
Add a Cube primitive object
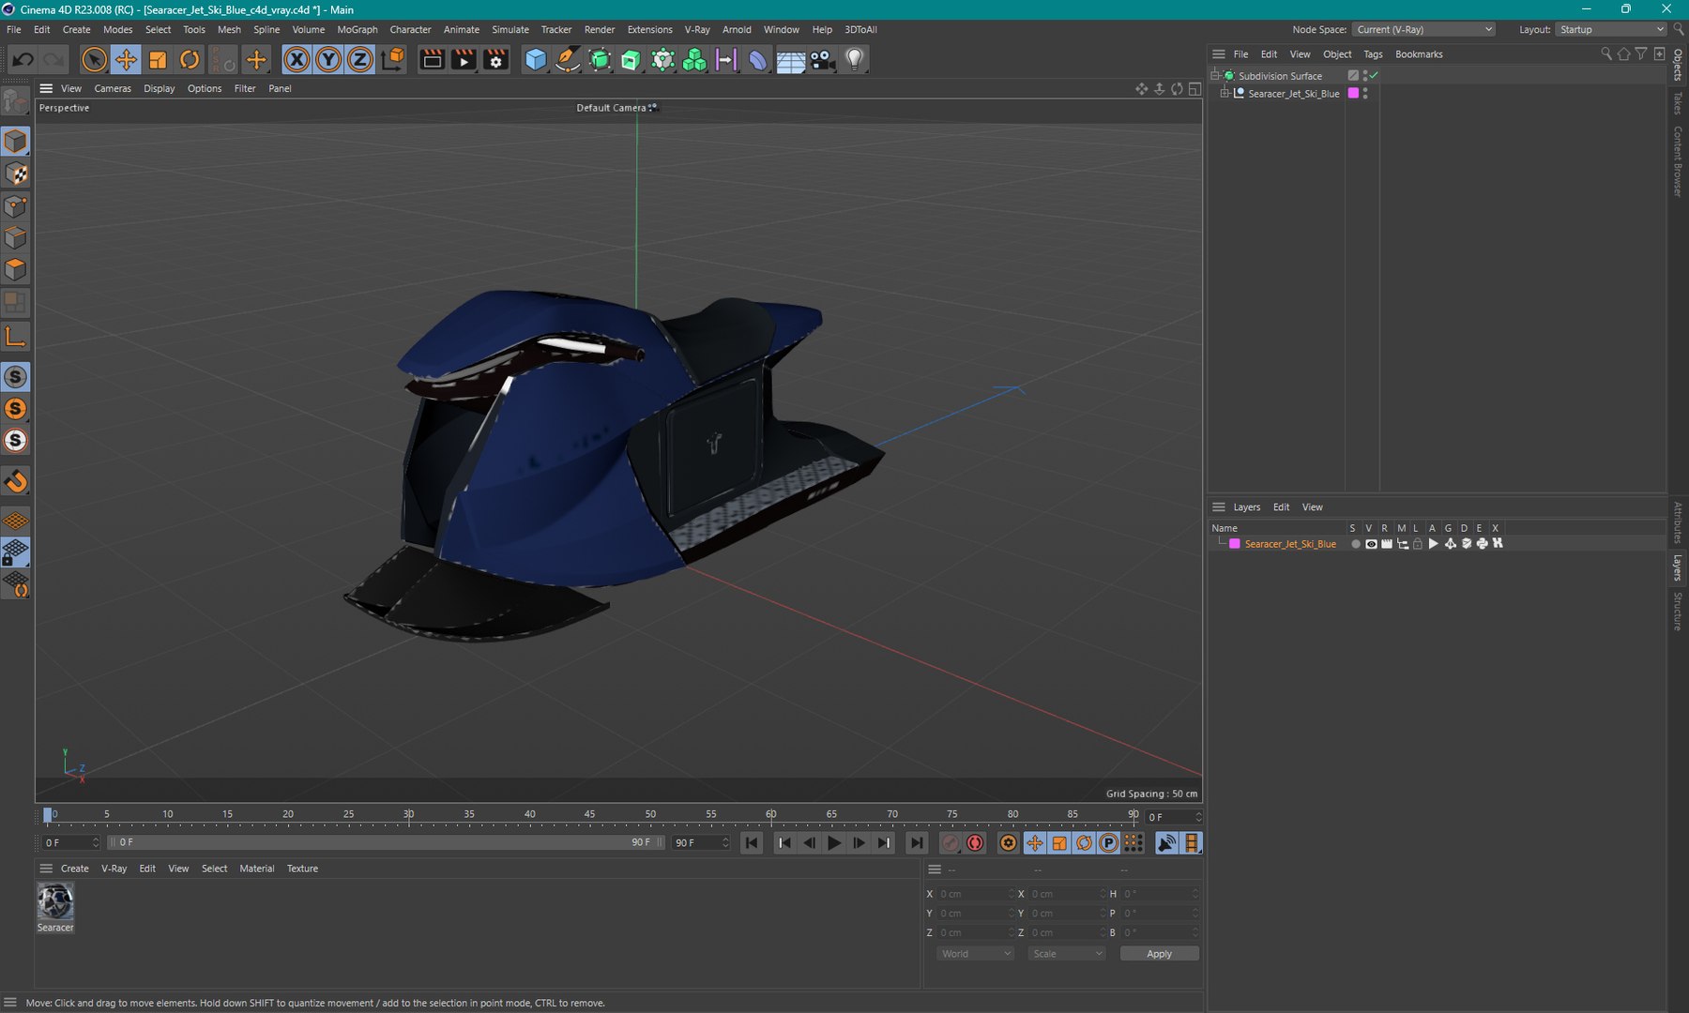pyautogui.click(x=536, y=60)
